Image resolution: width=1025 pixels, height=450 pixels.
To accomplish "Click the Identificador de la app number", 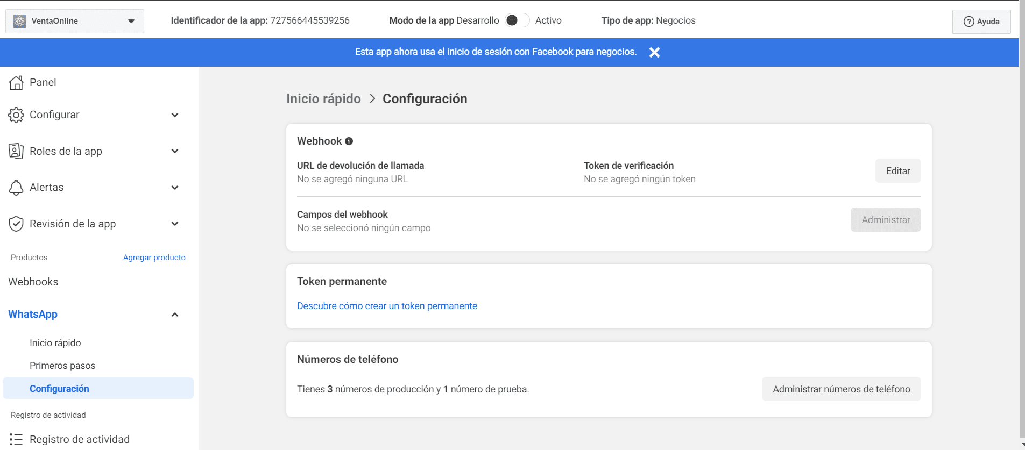I will 310,20.
